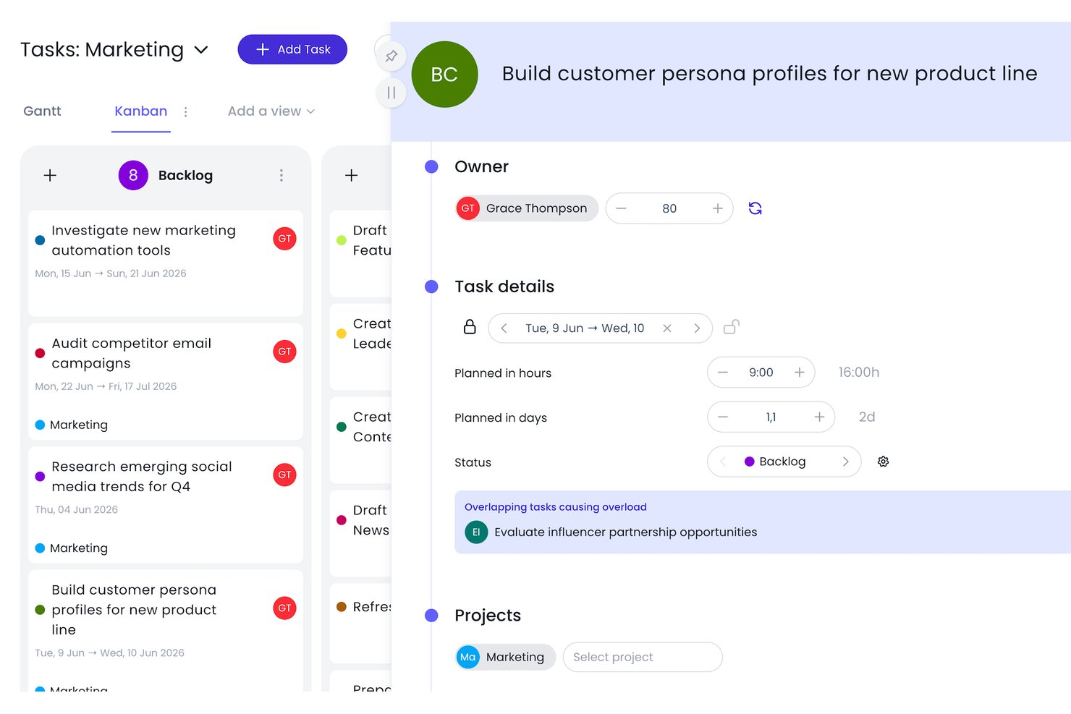Viewport: 1071px width, 714px height.
Task: Click the purple Backlog count badge
Action: coord(133,176)
